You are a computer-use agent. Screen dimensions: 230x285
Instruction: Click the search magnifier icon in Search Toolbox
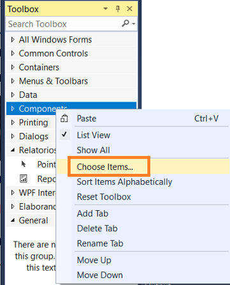pyautogui.click(x=126, y=23)
